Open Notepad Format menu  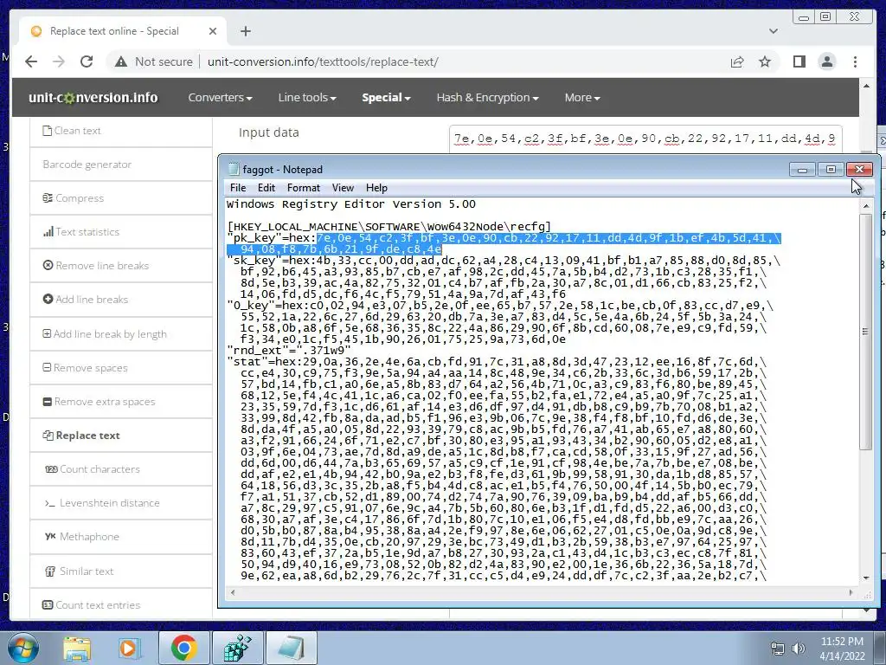pyautogui.click(x=304, y=188)
